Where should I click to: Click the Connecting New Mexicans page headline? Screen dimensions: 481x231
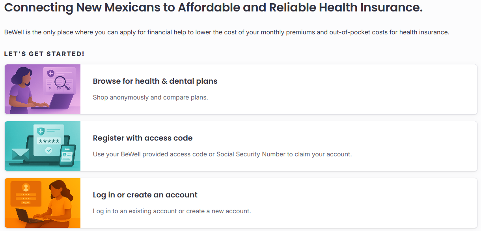click(x=213, y=8)
